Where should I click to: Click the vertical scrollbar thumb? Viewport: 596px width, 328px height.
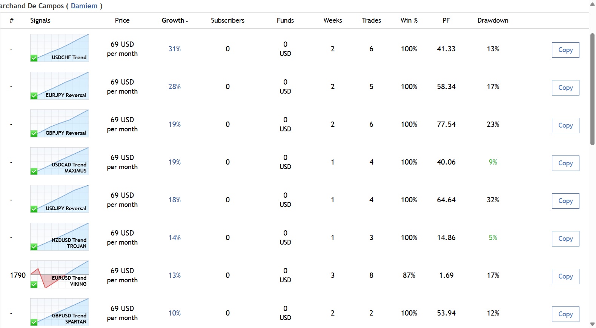592,89
